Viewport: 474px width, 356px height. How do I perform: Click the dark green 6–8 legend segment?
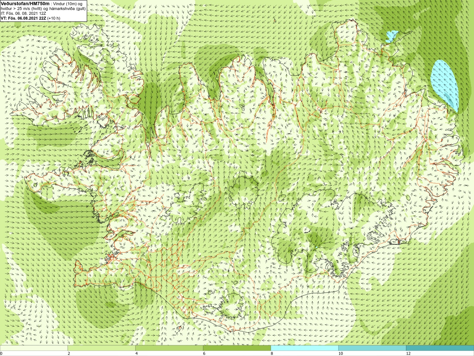coord(237,348)
